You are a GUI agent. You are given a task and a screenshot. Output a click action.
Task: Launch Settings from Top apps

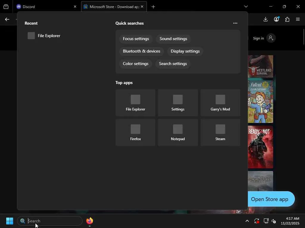click(x=178, y=103)
